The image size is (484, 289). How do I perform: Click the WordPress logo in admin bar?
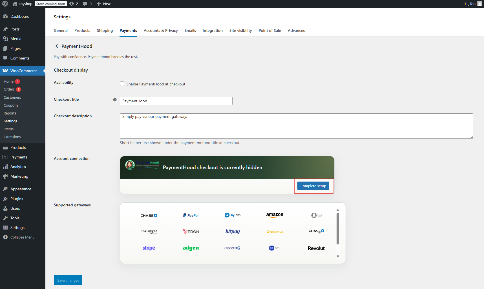pos(5,4)
